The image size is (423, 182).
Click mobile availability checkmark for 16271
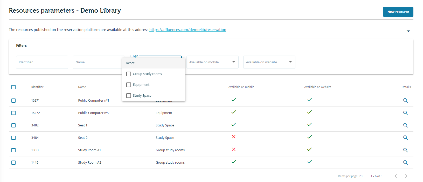coord(234,100)
